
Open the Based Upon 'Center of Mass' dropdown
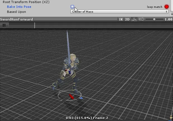(x=119, y=11)
